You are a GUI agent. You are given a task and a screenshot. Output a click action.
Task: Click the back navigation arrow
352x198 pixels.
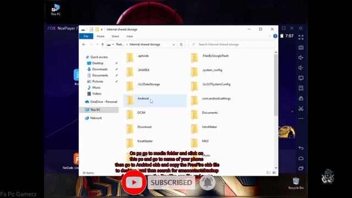pos(84,45)
